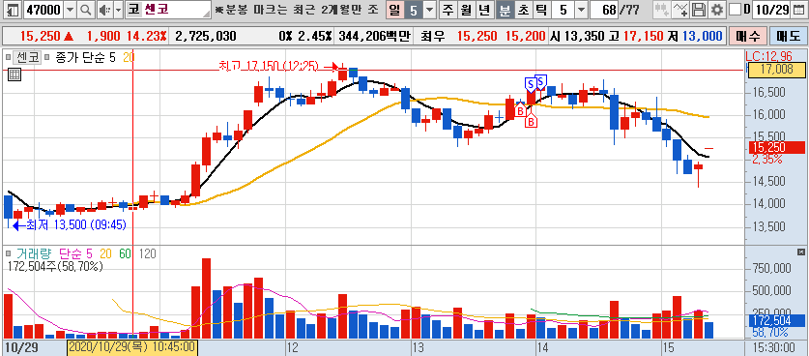Click the 344,206백만 trading value
Screen dimensions: 809x356
(375, 36)
